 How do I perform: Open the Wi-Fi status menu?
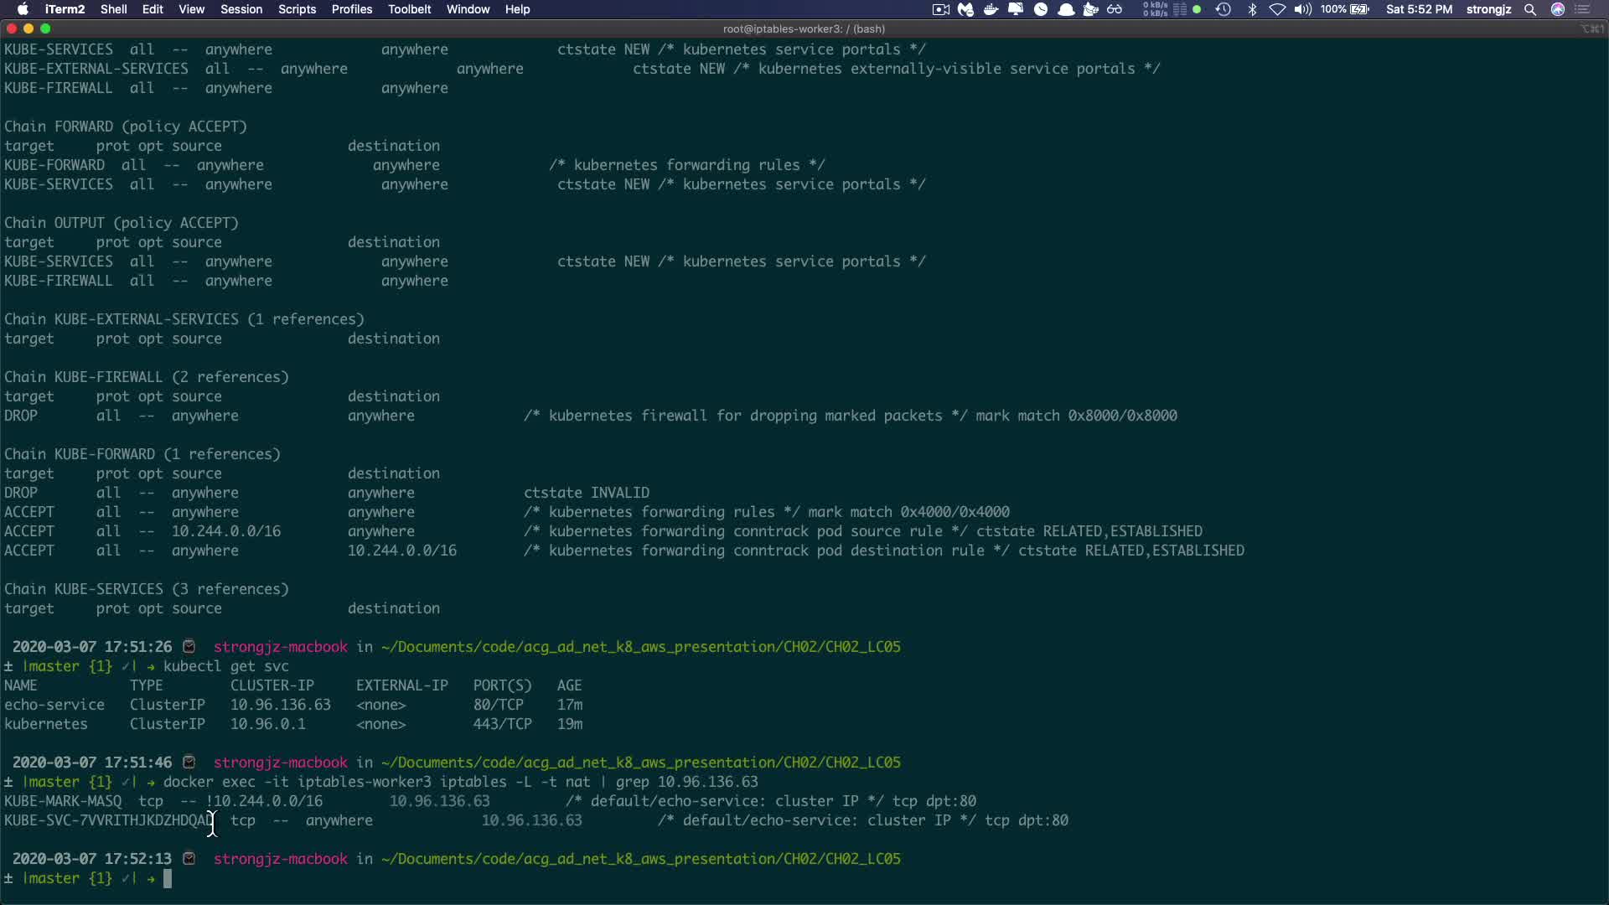pos(1277,9)
